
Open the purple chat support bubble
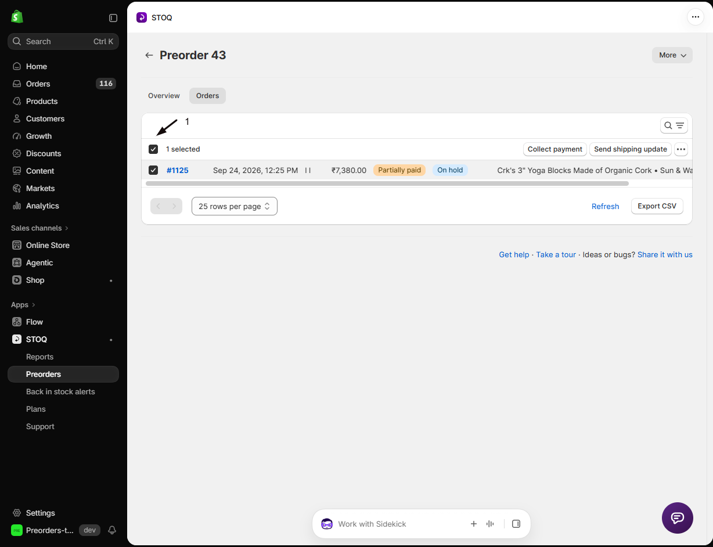coord(678,518)
